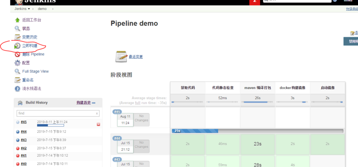Open the Jenkins breadcrumb dropdown arrow
The height and width of the screenshot is (167, 358).
pos(29,9)
